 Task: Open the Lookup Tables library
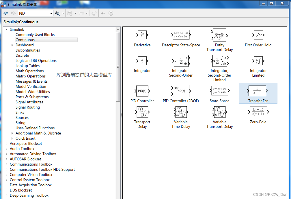coord(27,66)
